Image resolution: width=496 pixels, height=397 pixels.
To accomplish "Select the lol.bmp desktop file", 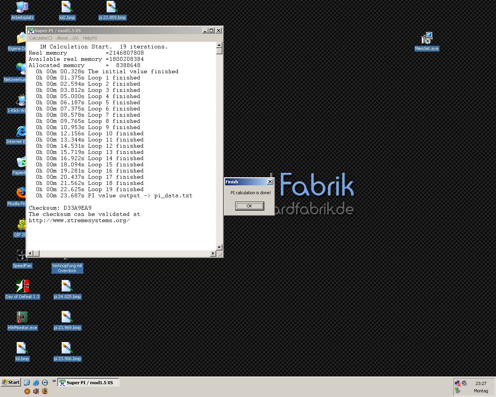I will click(22, 351).
